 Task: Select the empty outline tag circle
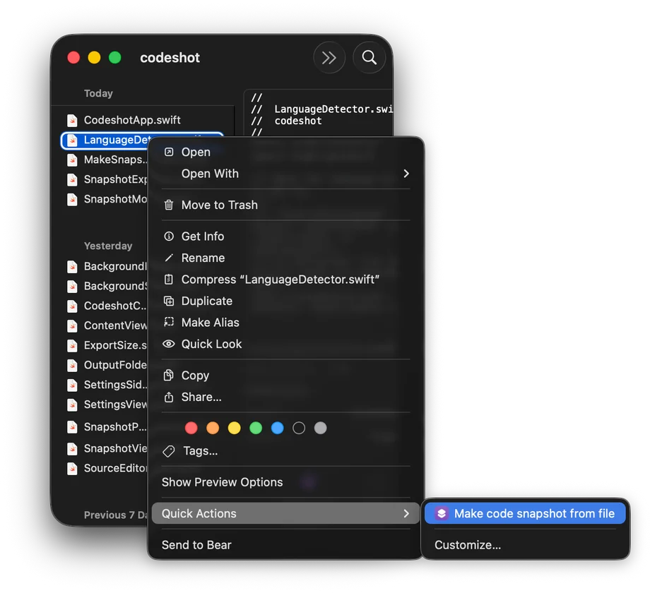299,428
